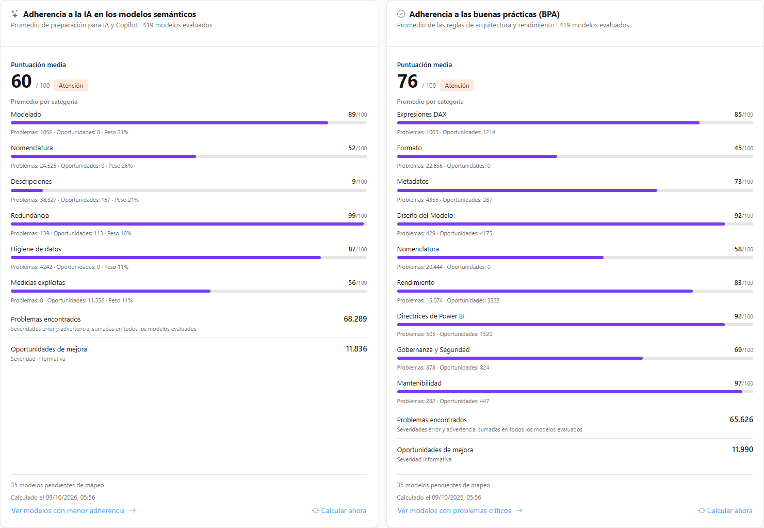Open Ver modelos con problemas críticos link
The image size is (764, 528).
pyautogui.click(x=460, y=510)
